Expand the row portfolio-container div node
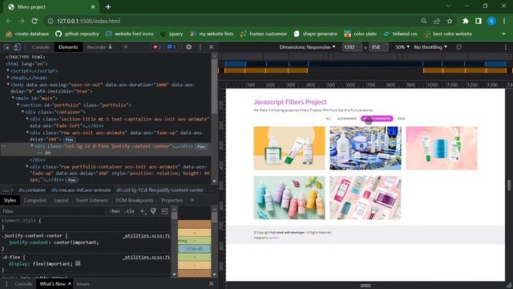513x289 pixels. tap(27, 166)
